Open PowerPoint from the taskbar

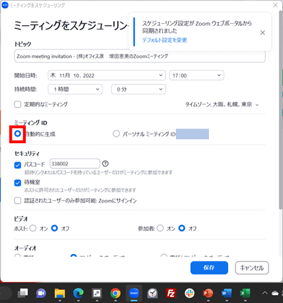(208, 293)
